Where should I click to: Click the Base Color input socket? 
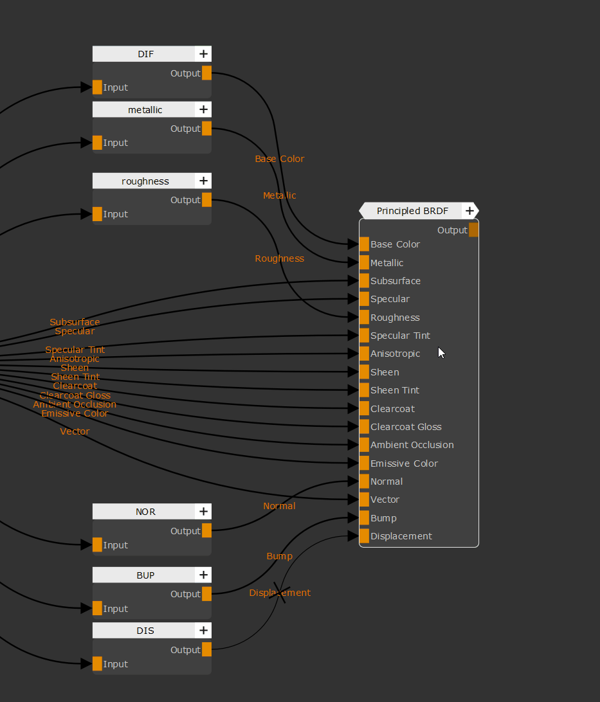364,244
